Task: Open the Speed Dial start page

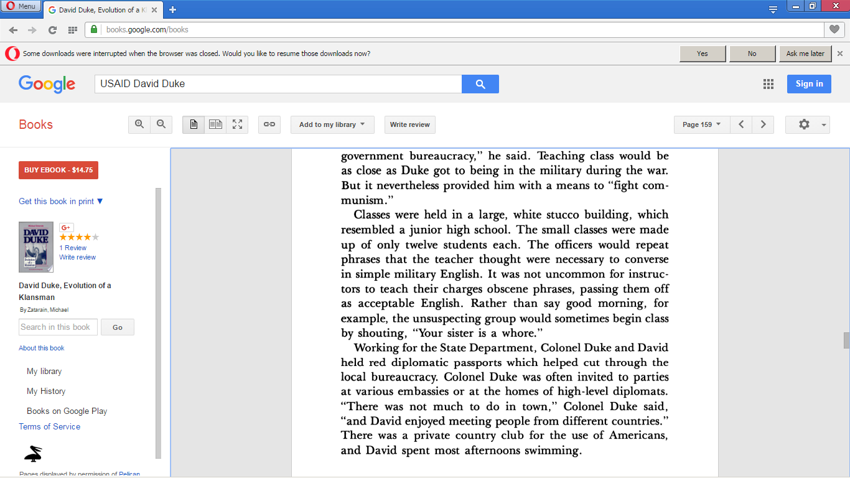Action: (x=73, y=30)
